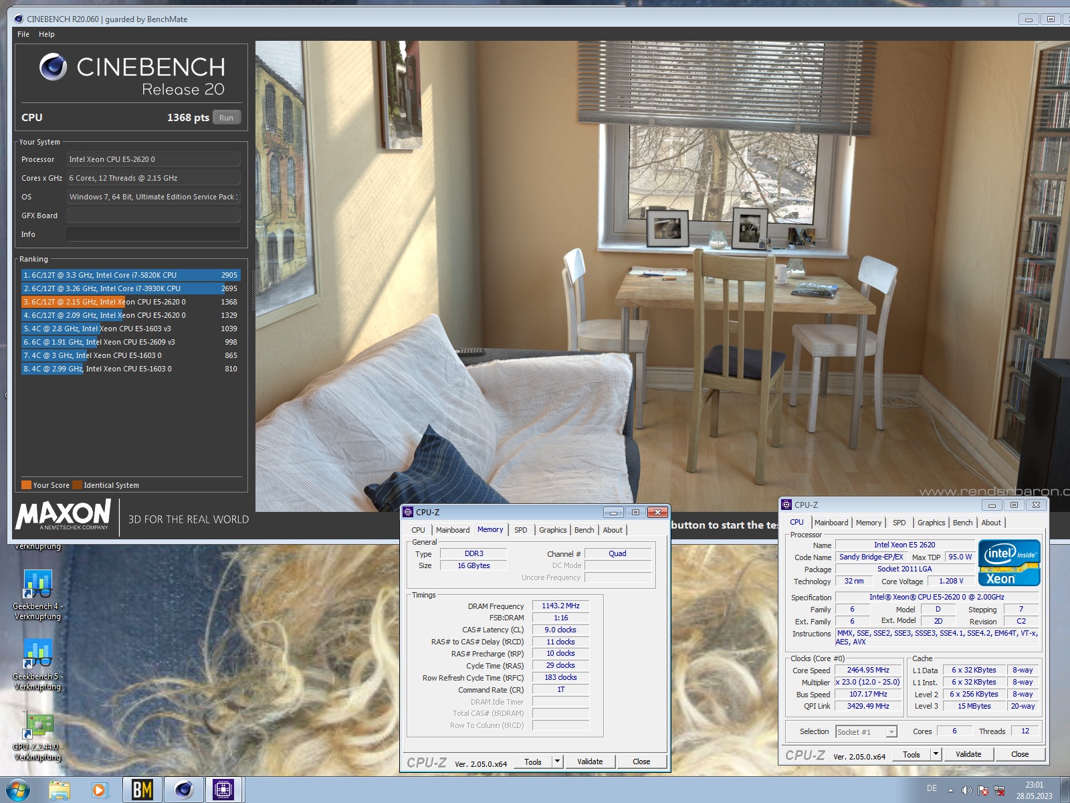Select ranking entry 4C @ 3 GHz Xeon E5-1603 0

pyautogui.click(x=130, y=355)
